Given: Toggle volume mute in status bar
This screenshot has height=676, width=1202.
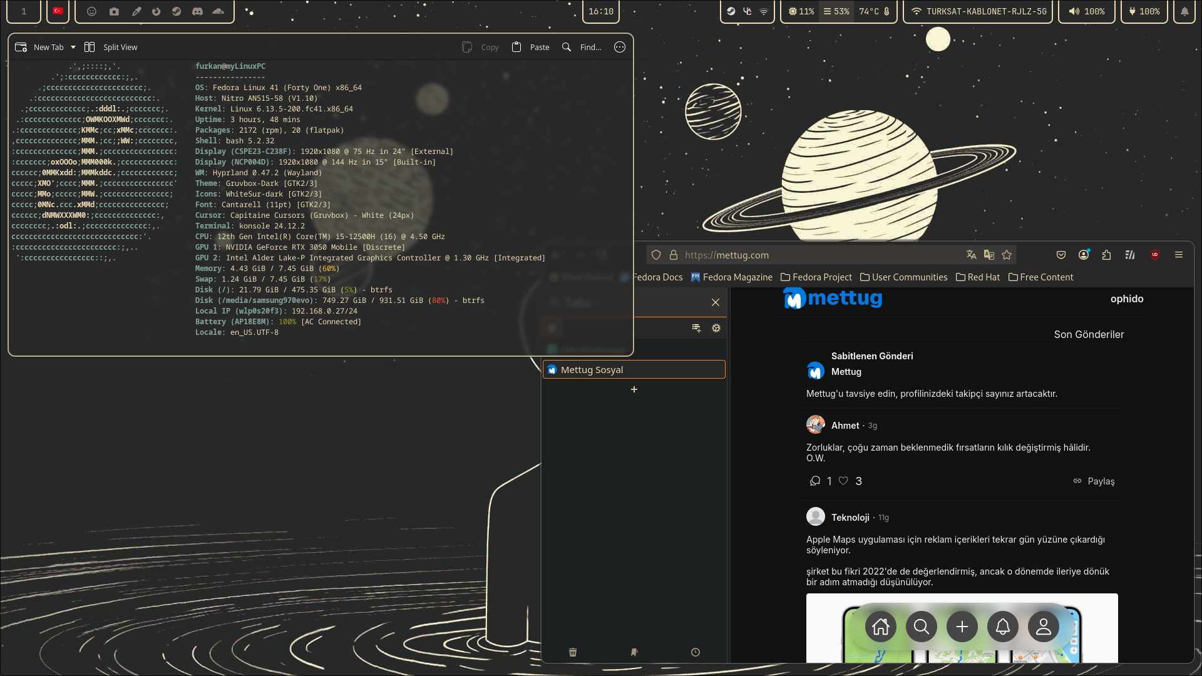Looking at the screenshot, I should tap(1074, 11).
